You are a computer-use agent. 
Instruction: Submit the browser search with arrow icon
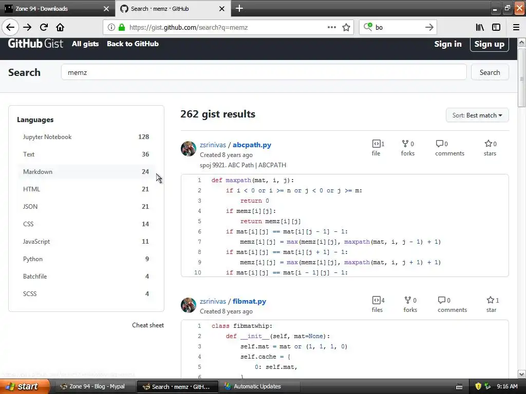tap(429, 27)
